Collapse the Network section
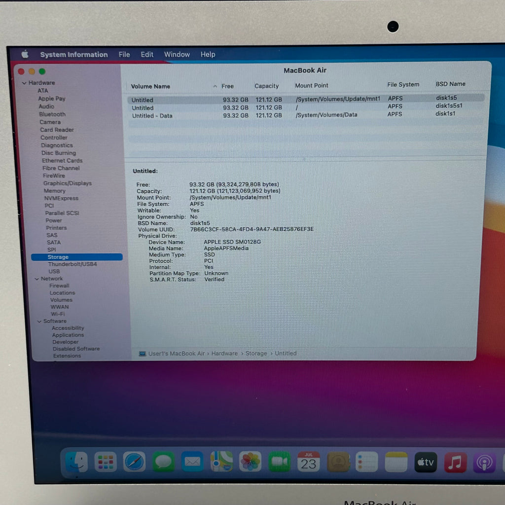Viewport: 505px width, 505px height. pyautogui.click(x=36, y=279)
